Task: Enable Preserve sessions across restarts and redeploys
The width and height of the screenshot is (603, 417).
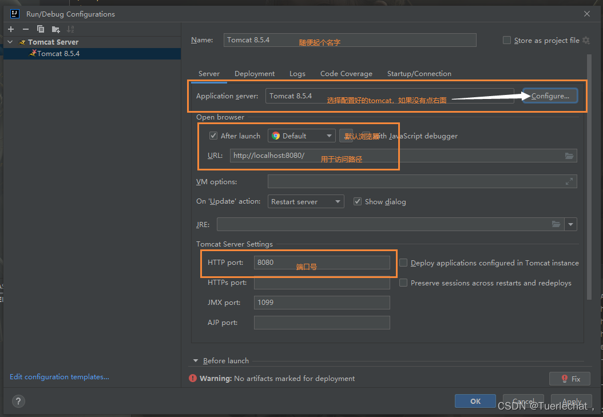Action: [403, 283]
